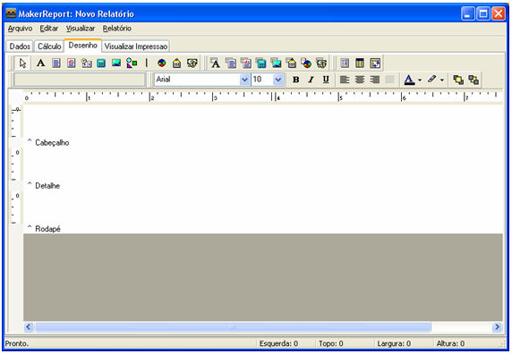Choose the RichText component tool

[72, 63]
